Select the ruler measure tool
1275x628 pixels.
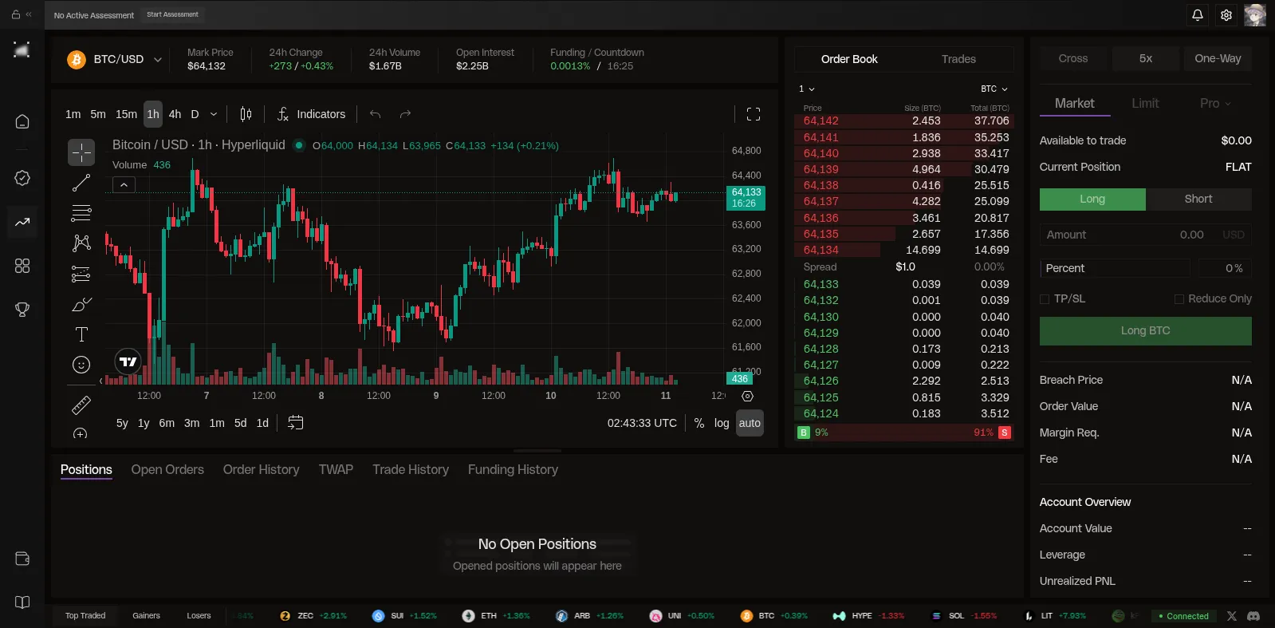tap(81, 405)
